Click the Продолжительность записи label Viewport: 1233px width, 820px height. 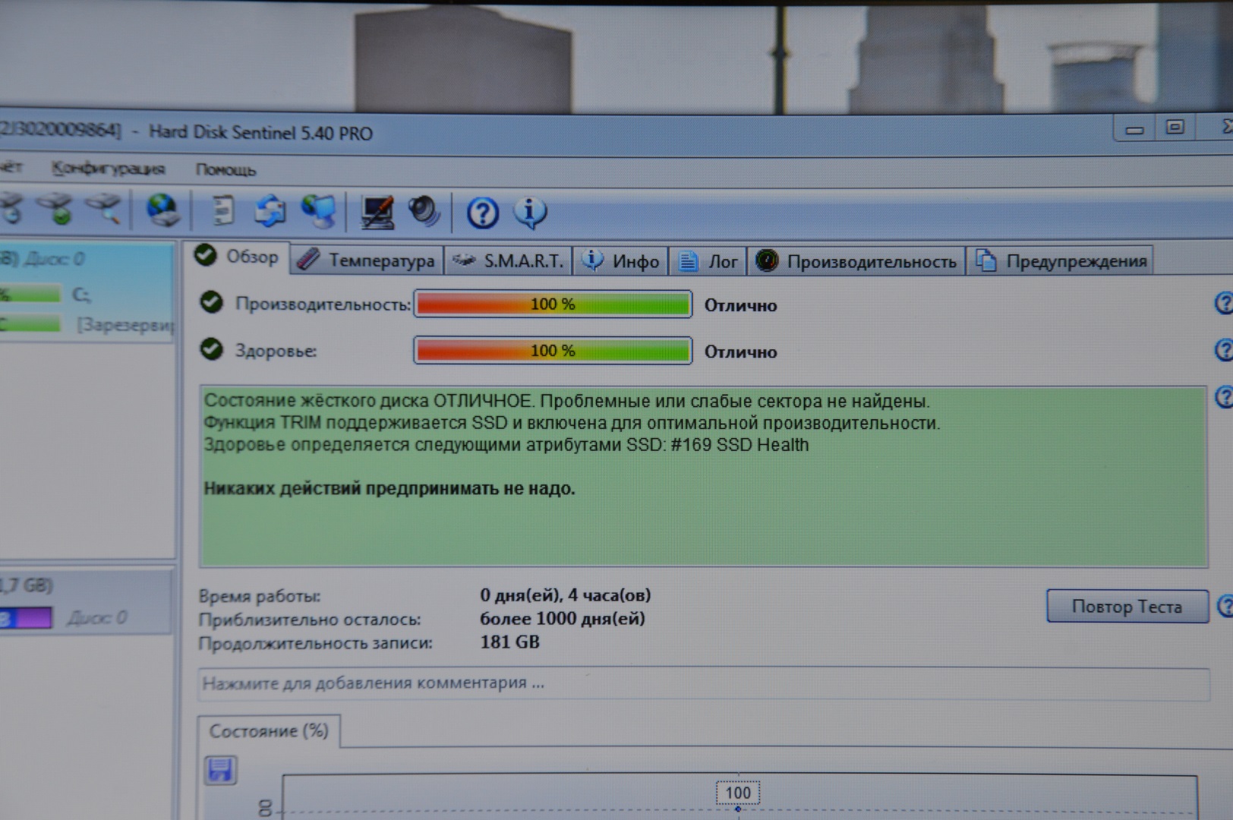[x=316, y=644]
